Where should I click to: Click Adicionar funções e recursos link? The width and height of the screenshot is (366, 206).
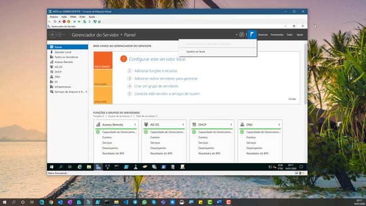pos(156,71)
